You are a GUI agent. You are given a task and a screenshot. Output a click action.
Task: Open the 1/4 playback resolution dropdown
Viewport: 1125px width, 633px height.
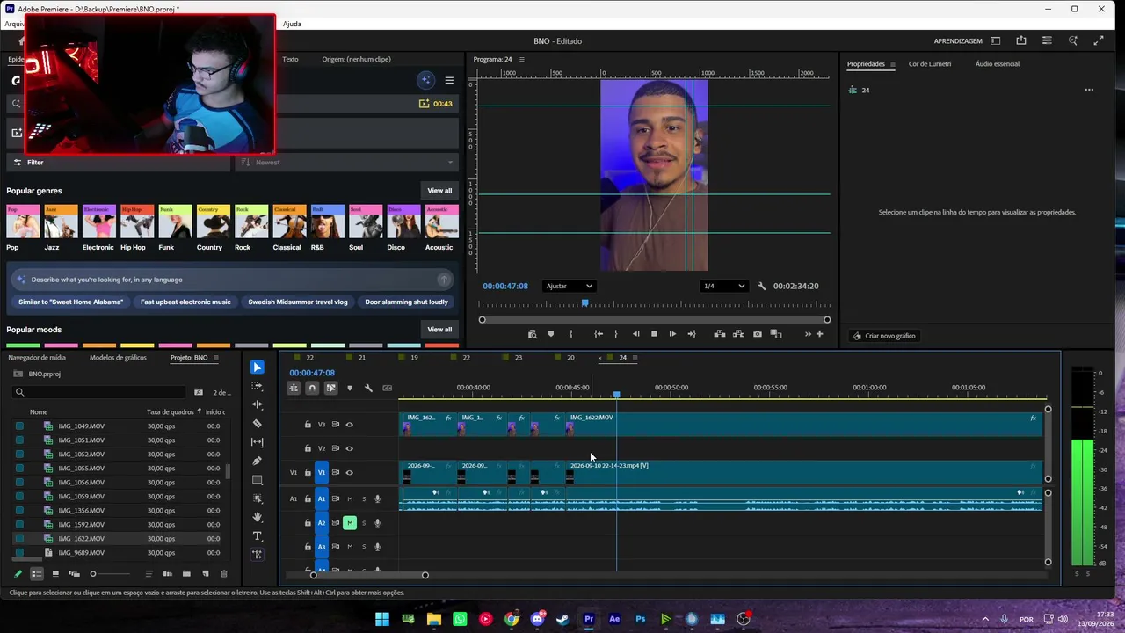point(724,286)
